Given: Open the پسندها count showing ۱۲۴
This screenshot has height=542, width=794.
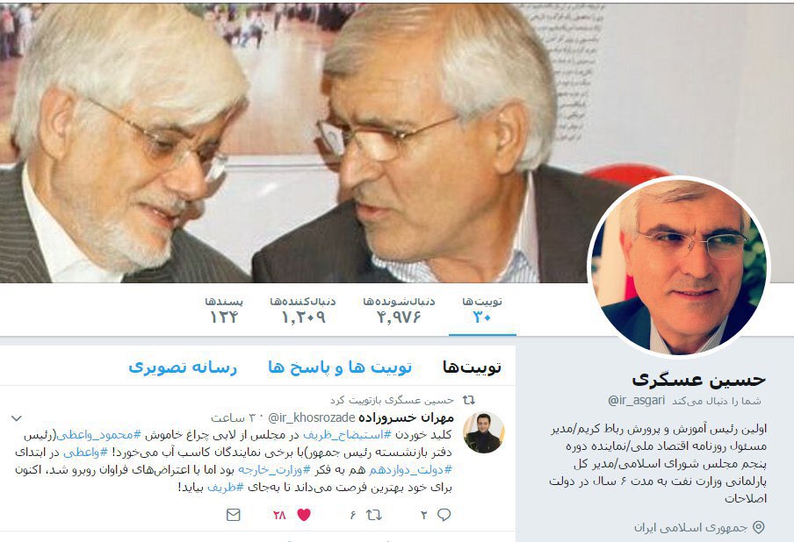Looking at the screenshot, I should pyautogui.click(x=224, y=310).
